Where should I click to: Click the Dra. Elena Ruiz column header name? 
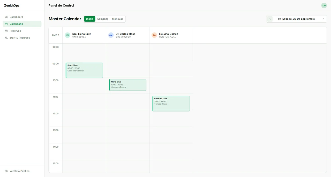click(x=81, y=34)
